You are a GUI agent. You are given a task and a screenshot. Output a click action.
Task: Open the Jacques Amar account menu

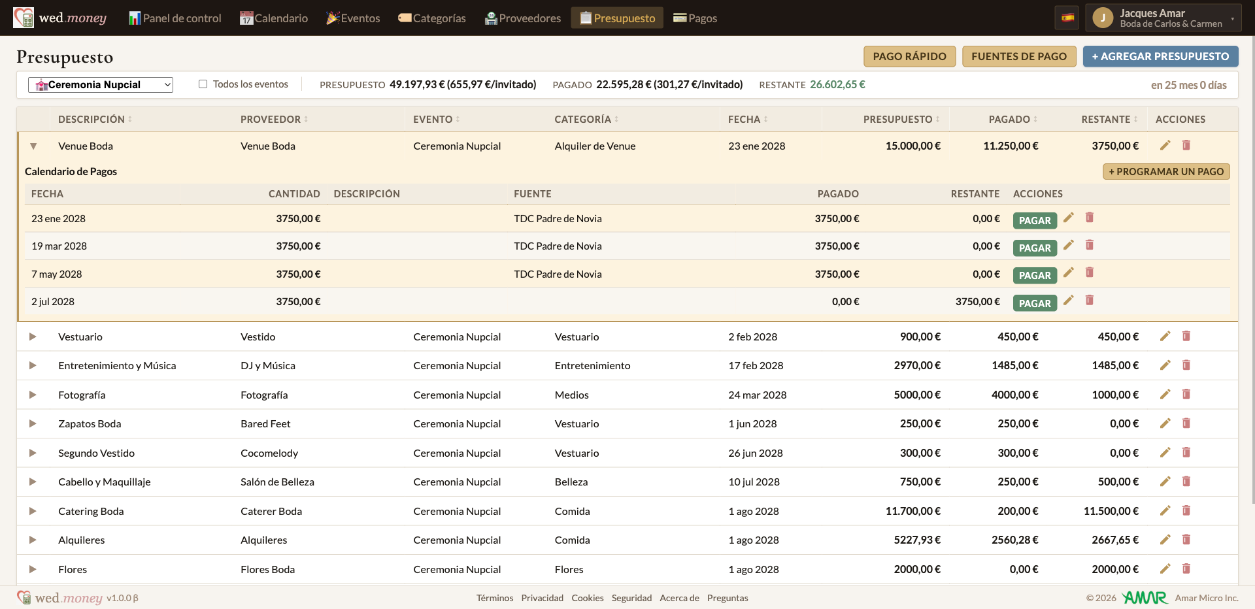[x=1163, y=18]
